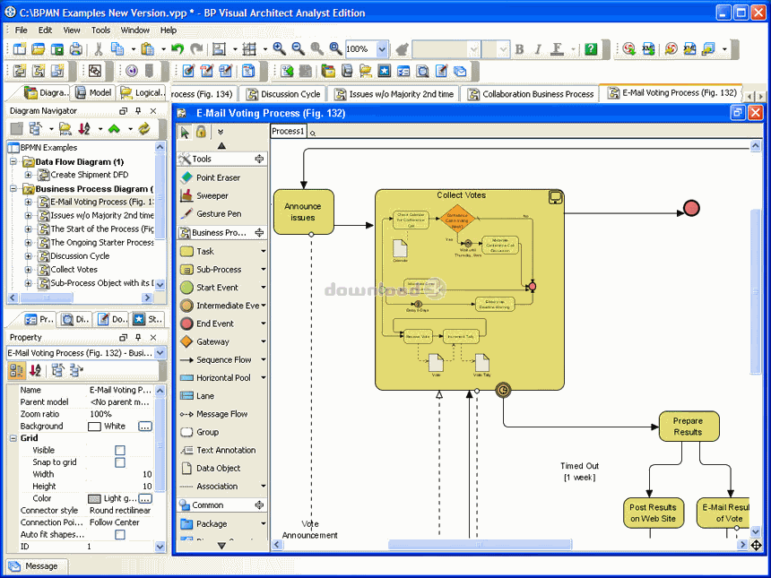Collapse the Grid property group
The width and height of the screenshot is (771, 578).
[x=13, y=438]
